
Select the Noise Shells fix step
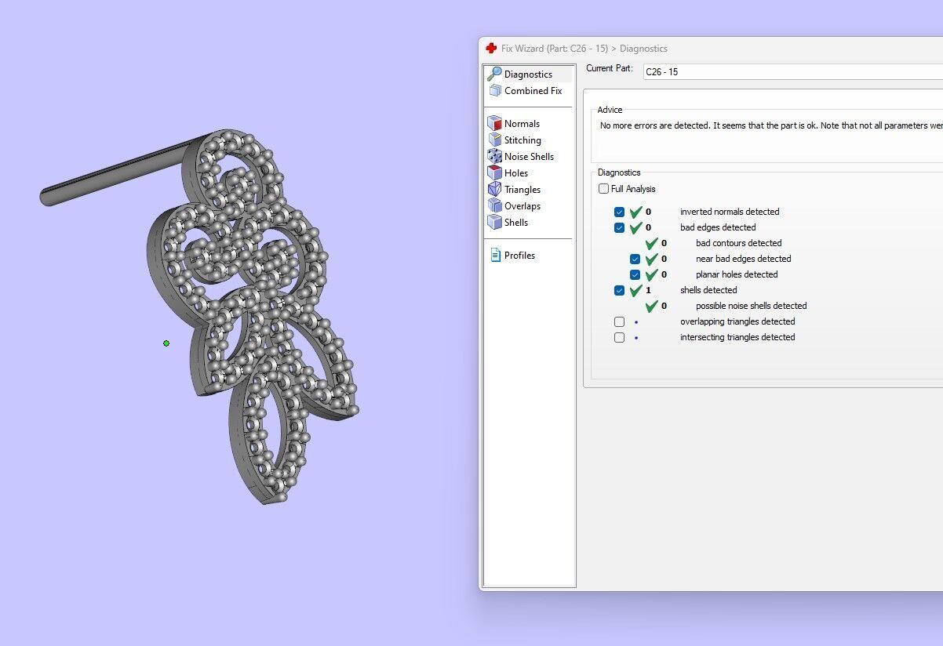[x=520, y=157]
